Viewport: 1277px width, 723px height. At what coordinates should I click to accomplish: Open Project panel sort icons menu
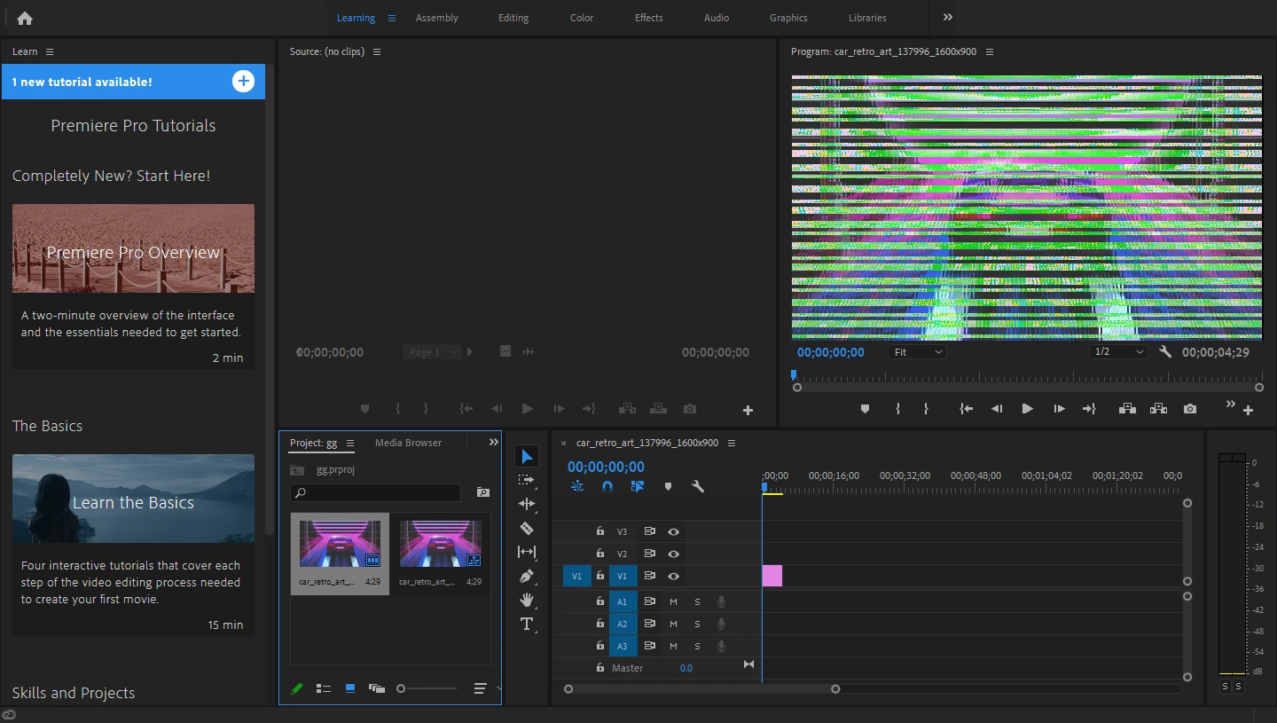pos(481,688)
